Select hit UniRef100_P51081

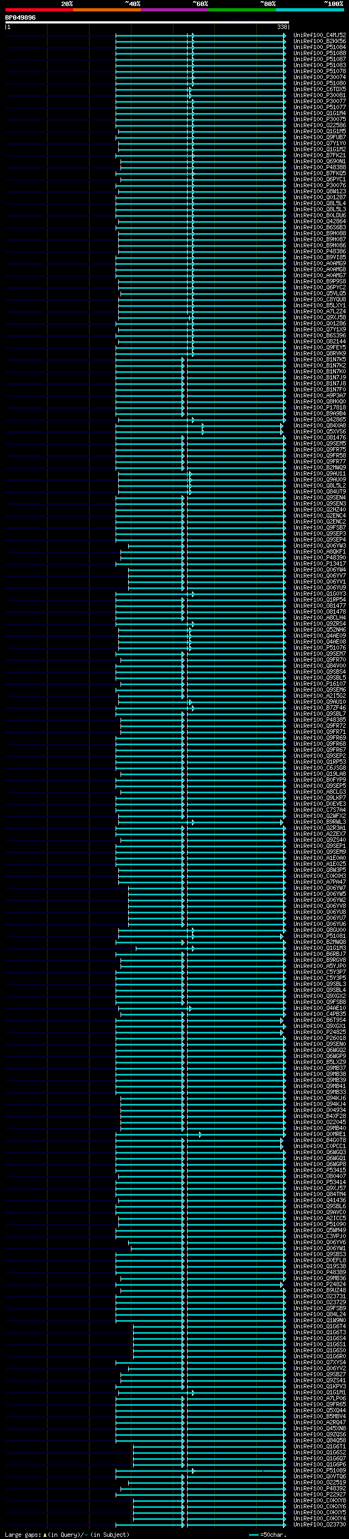point(320,936)
